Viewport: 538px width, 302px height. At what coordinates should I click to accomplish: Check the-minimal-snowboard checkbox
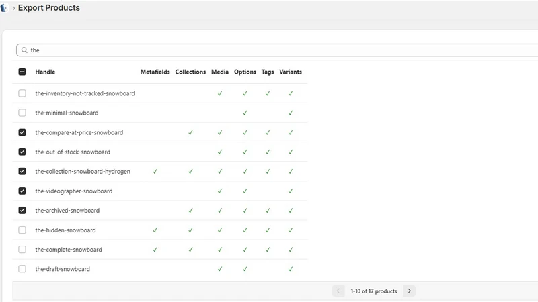coord(22,113)
